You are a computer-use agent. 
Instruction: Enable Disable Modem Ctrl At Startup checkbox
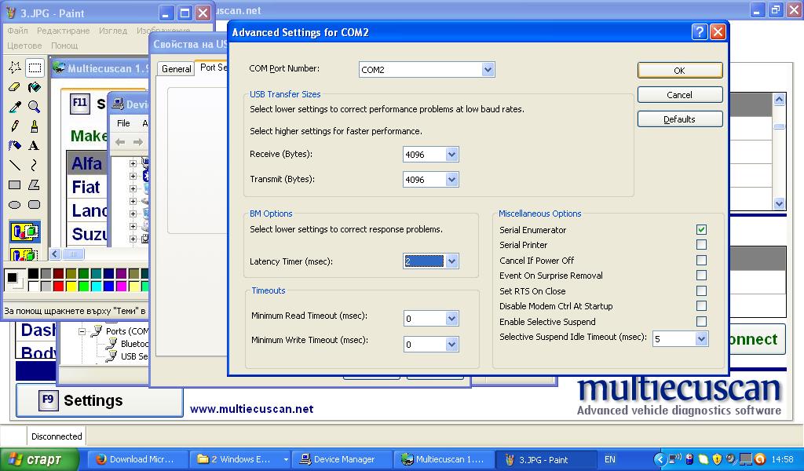point(701,306)
